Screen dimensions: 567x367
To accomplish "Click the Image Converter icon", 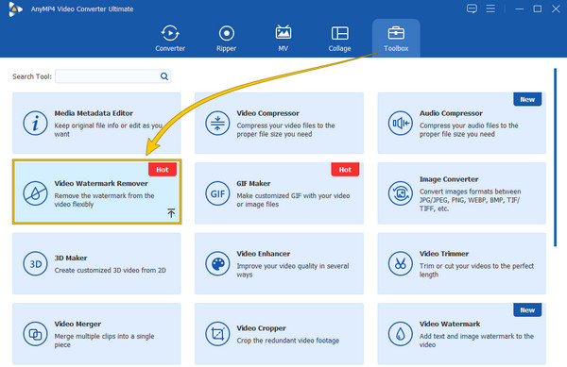I will point(401,193).
